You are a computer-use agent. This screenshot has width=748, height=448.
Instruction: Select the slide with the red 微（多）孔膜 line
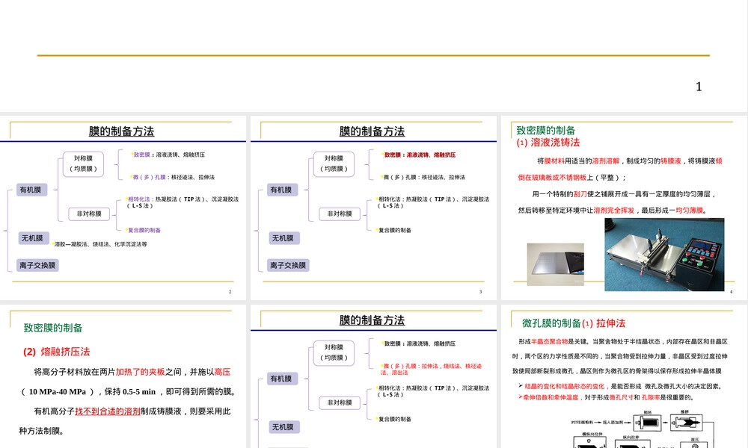point(373,376)
